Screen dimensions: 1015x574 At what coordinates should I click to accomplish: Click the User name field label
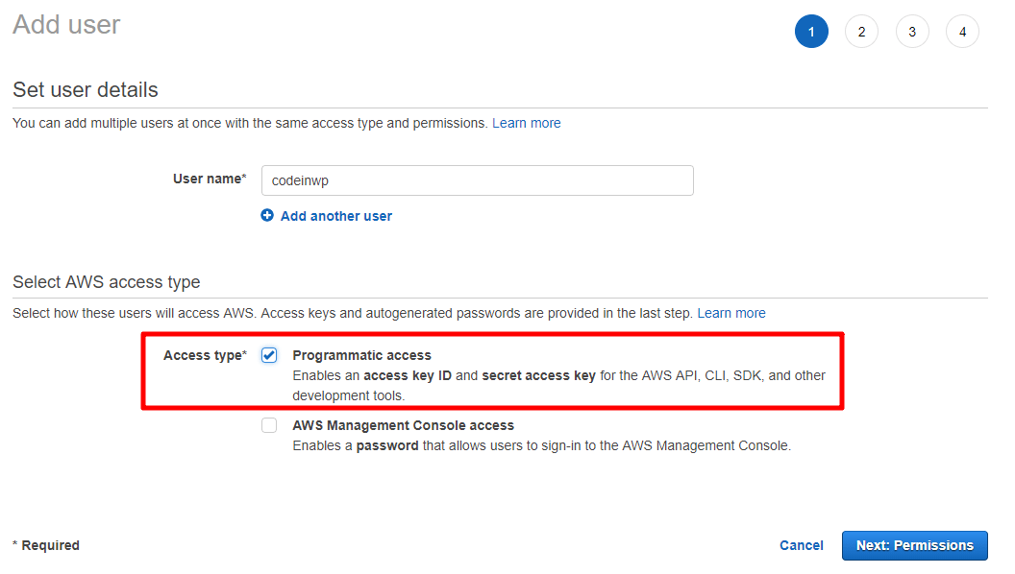(210, 179)
